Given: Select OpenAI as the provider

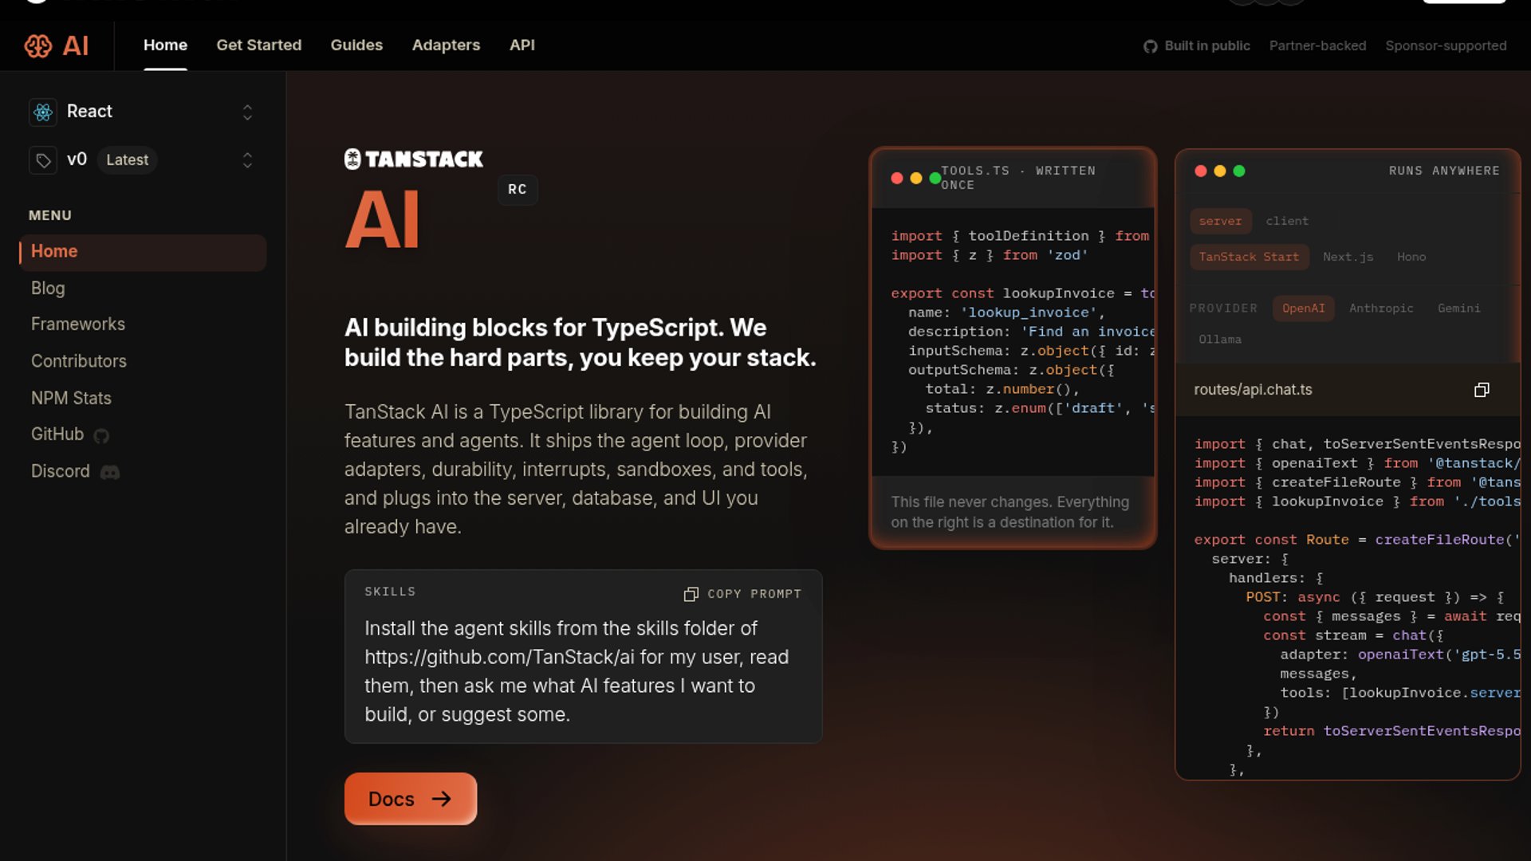Looking at the screenshot, I should point(1303,309).
